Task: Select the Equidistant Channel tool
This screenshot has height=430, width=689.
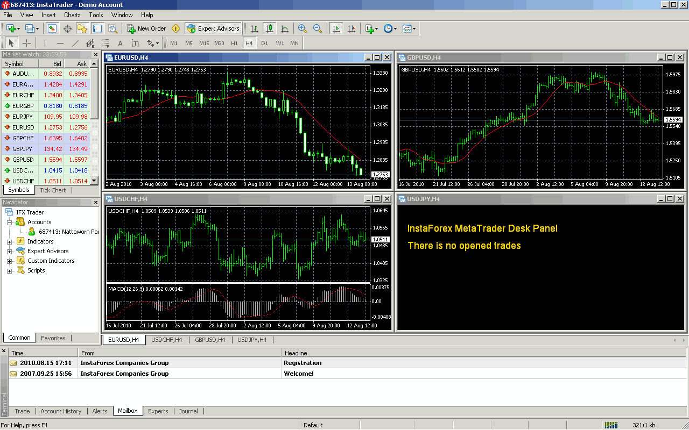Action: click(x=90, y=43)
